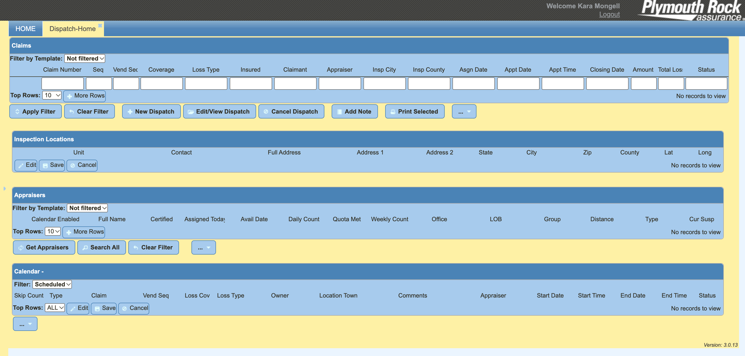Expand ellipsis menu beside Appraisers Clear Filter
Screen dimensions: 745x356
coord(204,247)
